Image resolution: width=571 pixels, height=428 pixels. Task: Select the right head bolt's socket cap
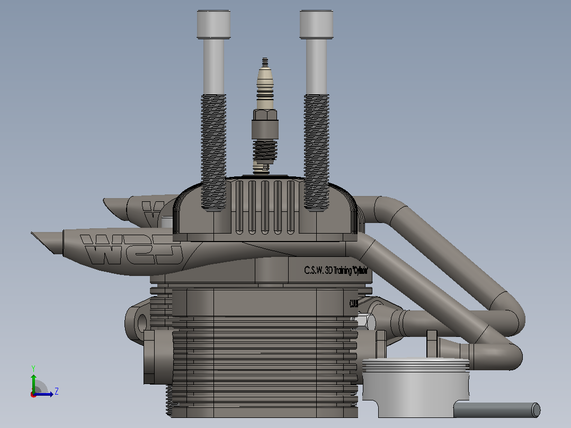click(x=316, y=24)
